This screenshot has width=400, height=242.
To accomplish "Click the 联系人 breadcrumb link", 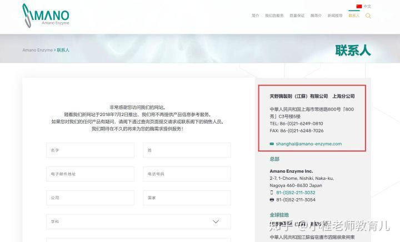I will click(x=63, y=50).
